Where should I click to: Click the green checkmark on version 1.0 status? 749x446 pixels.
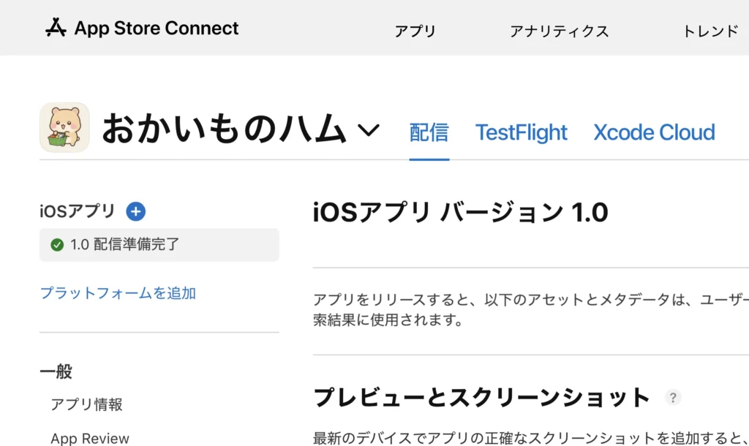coord(56,244)
